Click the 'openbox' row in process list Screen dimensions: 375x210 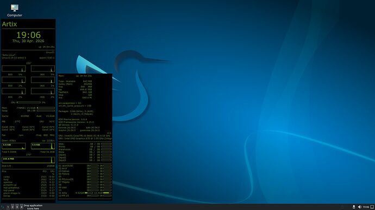(28, 182)
